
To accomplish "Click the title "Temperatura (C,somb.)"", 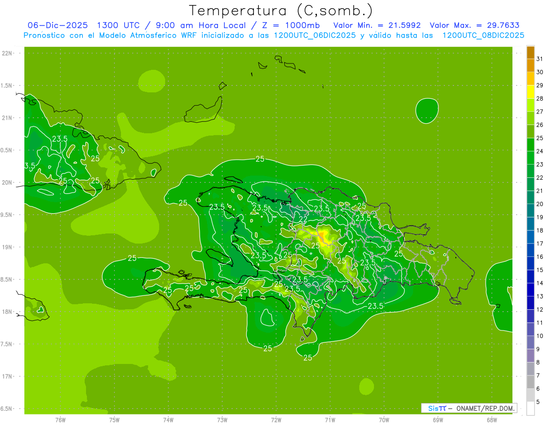I will [281, 11].
